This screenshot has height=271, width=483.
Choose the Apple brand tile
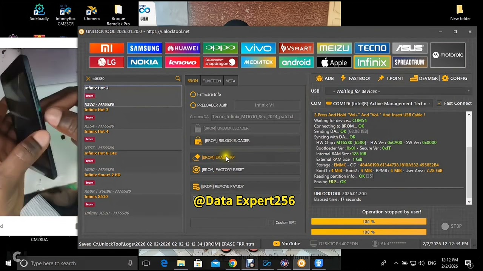point(334,62)
